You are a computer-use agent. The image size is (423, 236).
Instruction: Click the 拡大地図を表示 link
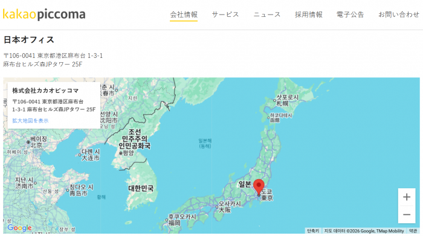30,121
